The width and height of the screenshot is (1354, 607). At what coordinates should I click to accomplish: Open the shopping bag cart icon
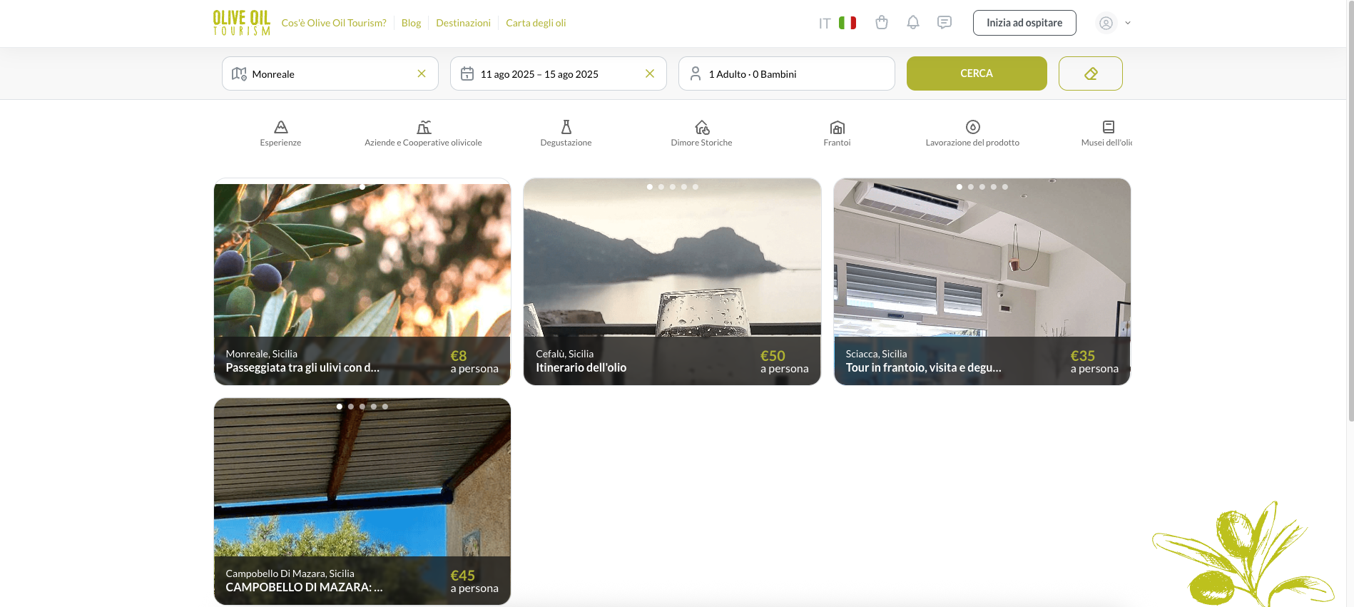[882, 23]
